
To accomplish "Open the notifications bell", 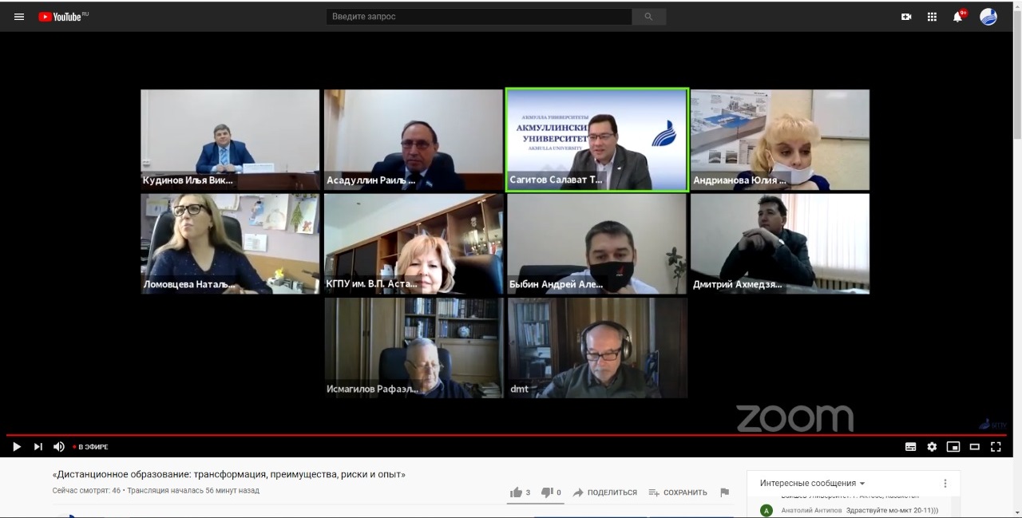I will (957, 17).
